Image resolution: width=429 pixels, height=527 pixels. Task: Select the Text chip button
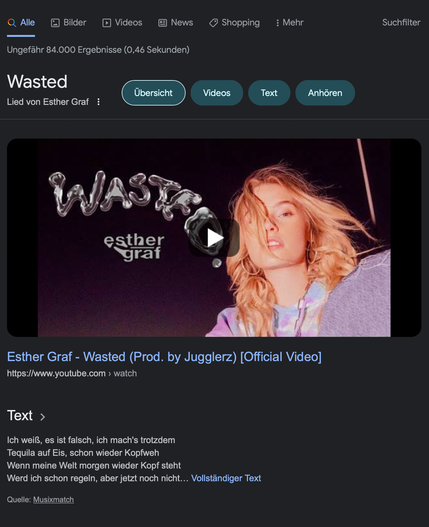click(269, 93)
